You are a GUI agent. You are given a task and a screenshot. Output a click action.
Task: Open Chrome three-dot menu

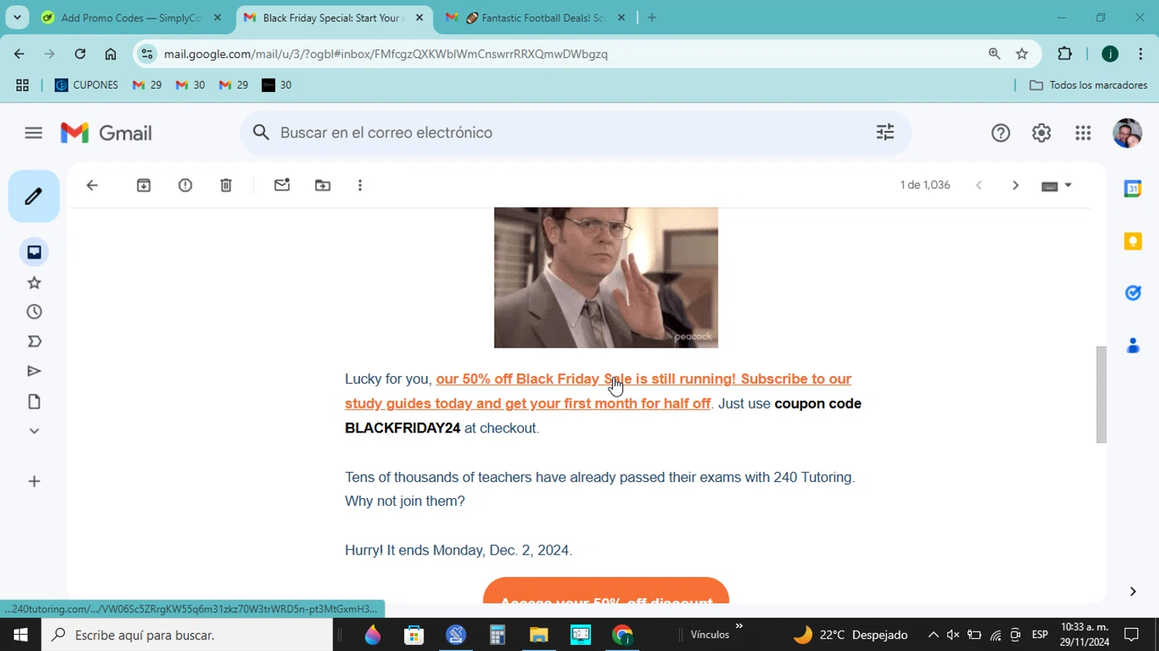pyautogui.click(x=1140, y=54)
